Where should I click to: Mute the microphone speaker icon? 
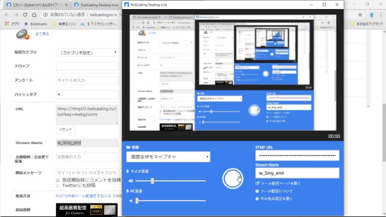pos(131,181)
